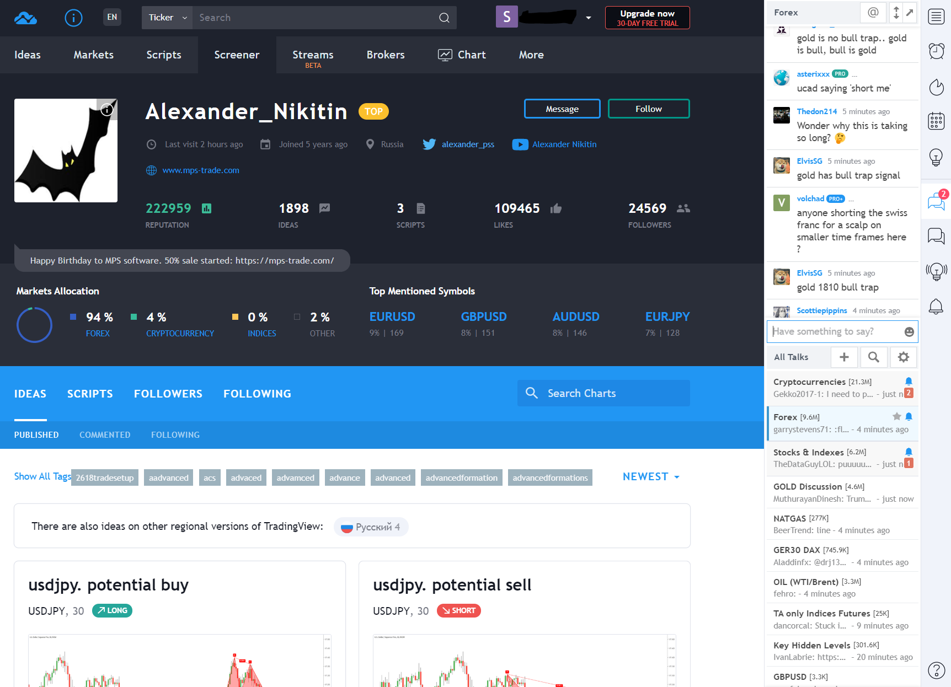Open the emoji picker in chat input

909,331
